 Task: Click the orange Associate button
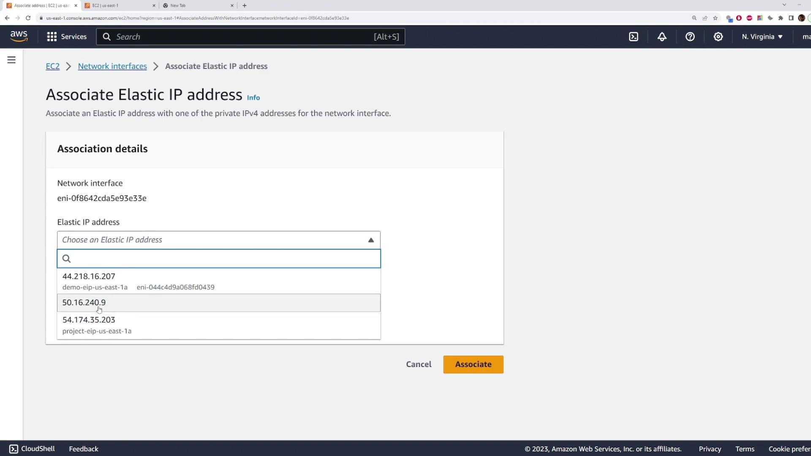point(473,364)
